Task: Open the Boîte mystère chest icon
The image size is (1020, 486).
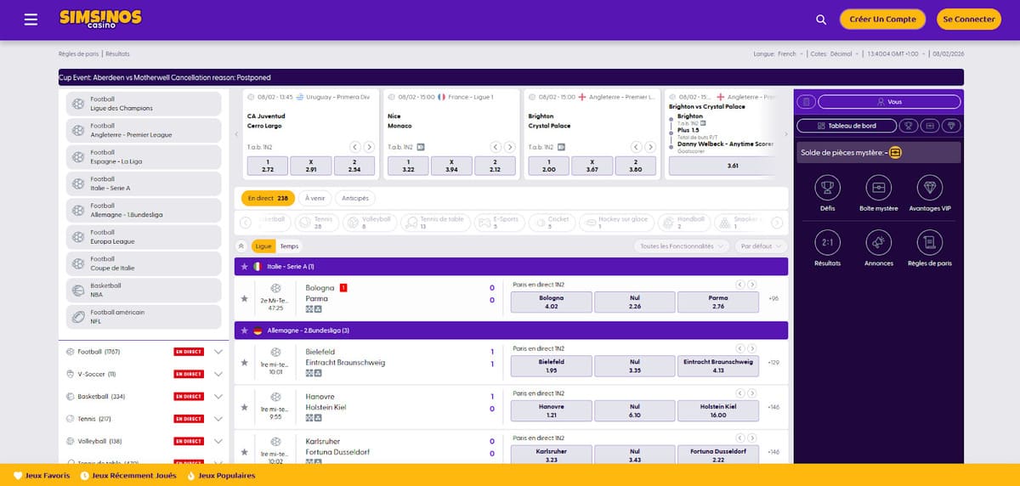Action: pyautogui.click(x=878, y=188)
